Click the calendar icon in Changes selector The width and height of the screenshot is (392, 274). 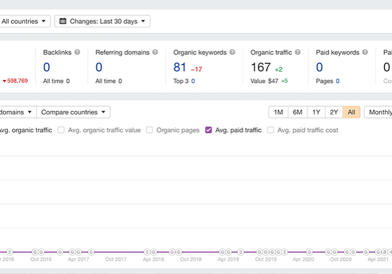(63, 21)
